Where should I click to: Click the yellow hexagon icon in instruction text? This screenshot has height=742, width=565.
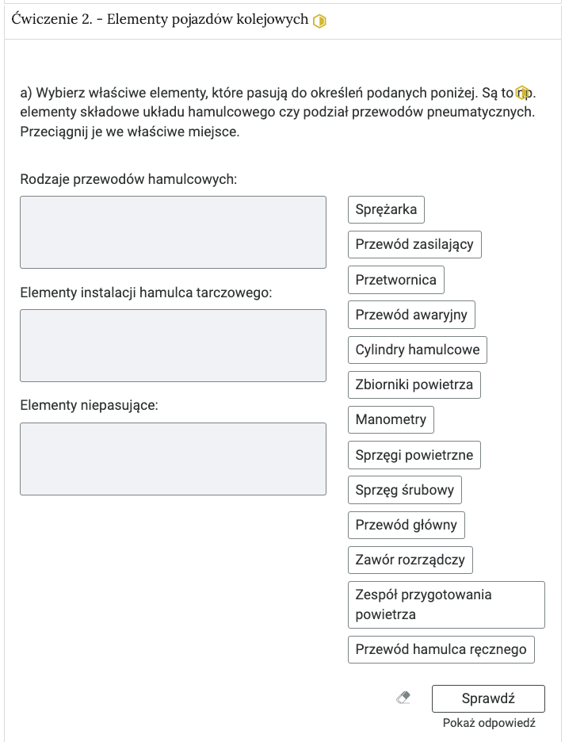pyautogui.click(x=522, y=94)
